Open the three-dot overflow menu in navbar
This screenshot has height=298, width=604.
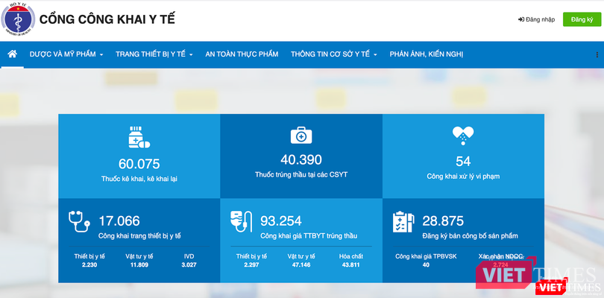tap(597, 54)
